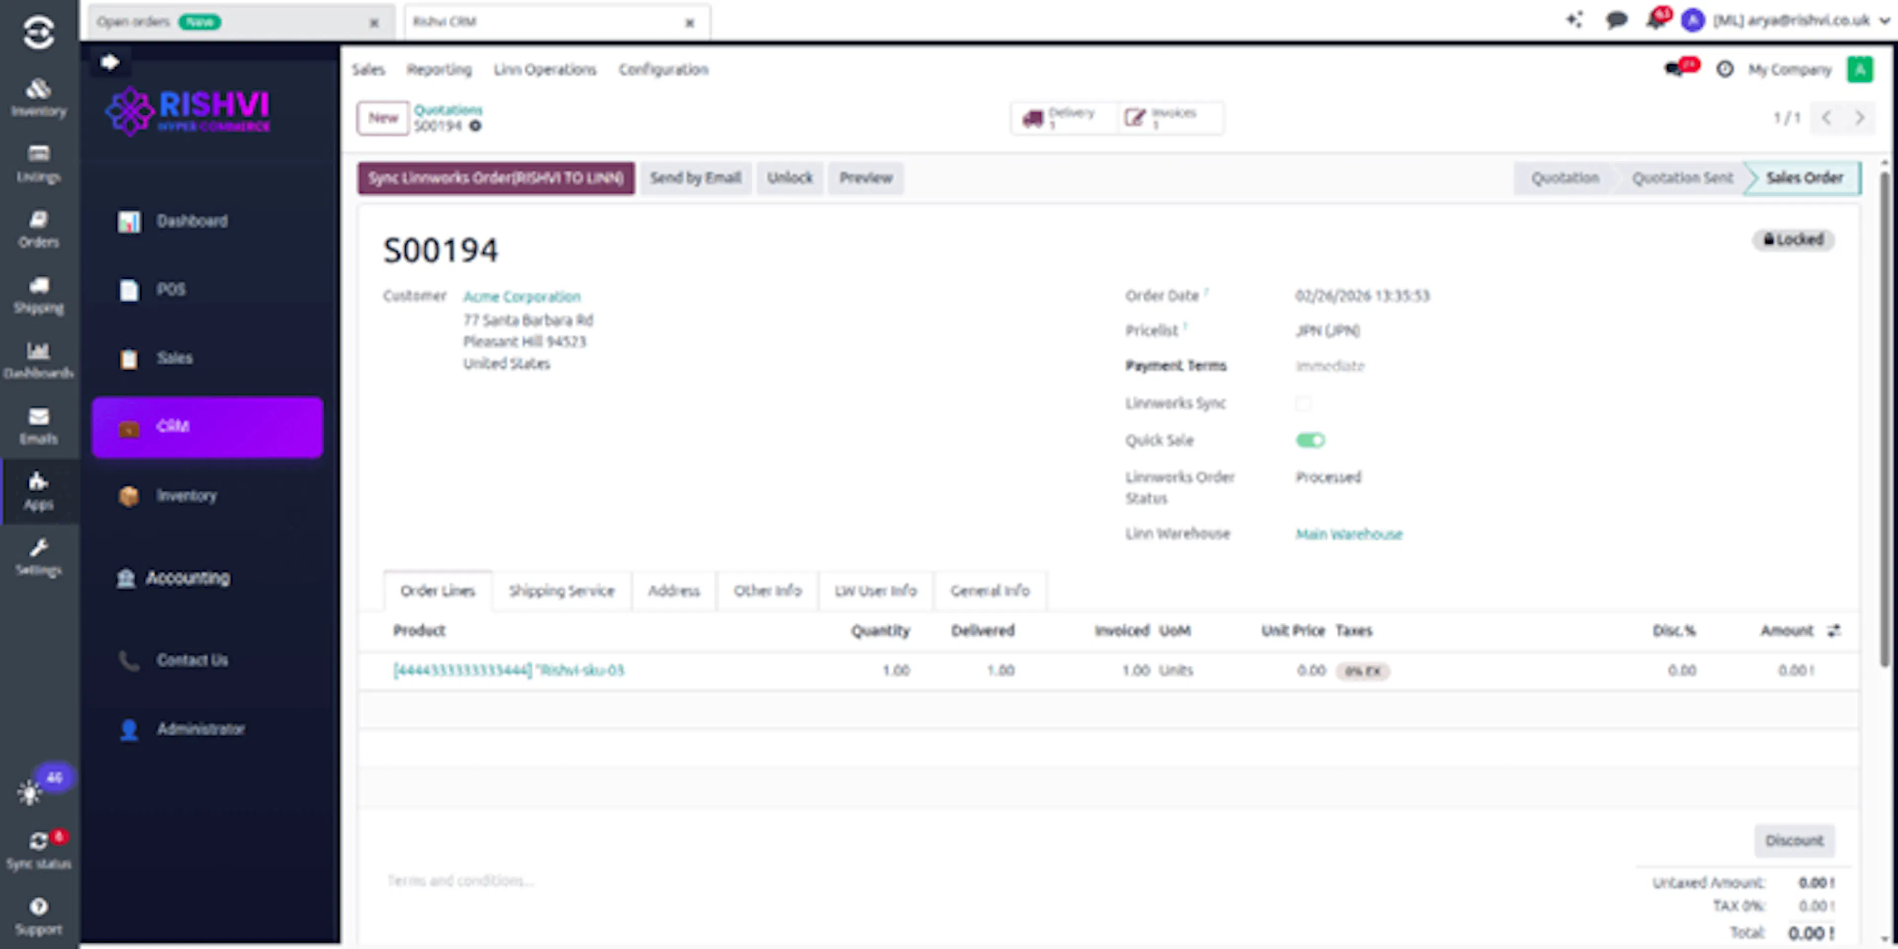The height and width of the screenshot is (949, 1898).
Task: Open Settings wrench in the left rail
Action: click(39, 557)
